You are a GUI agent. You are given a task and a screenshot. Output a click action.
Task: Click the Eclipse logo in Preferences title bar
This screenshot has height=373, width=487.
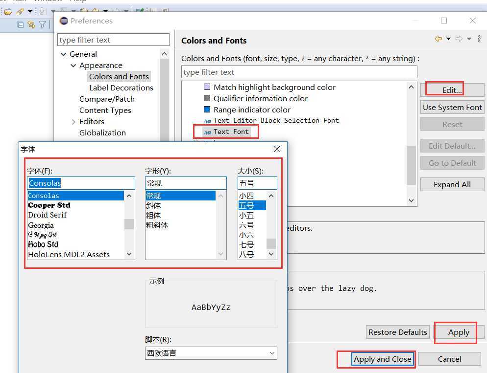coord(64,21)
